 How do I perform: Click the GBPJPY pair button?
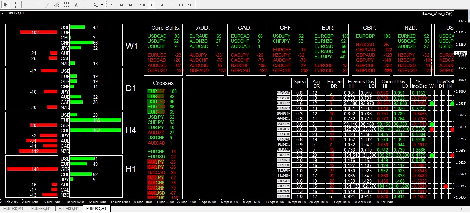tap(284, 186)
